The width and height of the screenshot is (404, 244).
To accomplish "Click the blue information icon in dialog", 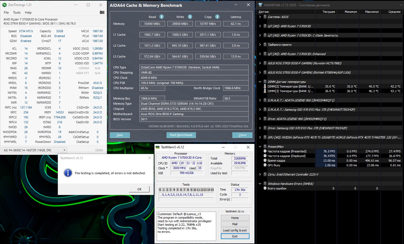I will pos(68,173).
